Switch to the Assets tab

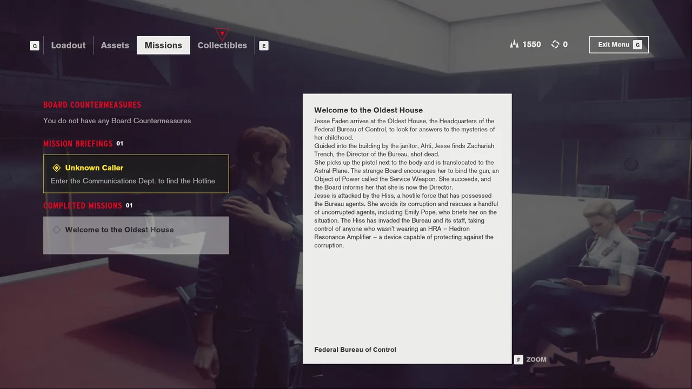[x=115, y=45]
